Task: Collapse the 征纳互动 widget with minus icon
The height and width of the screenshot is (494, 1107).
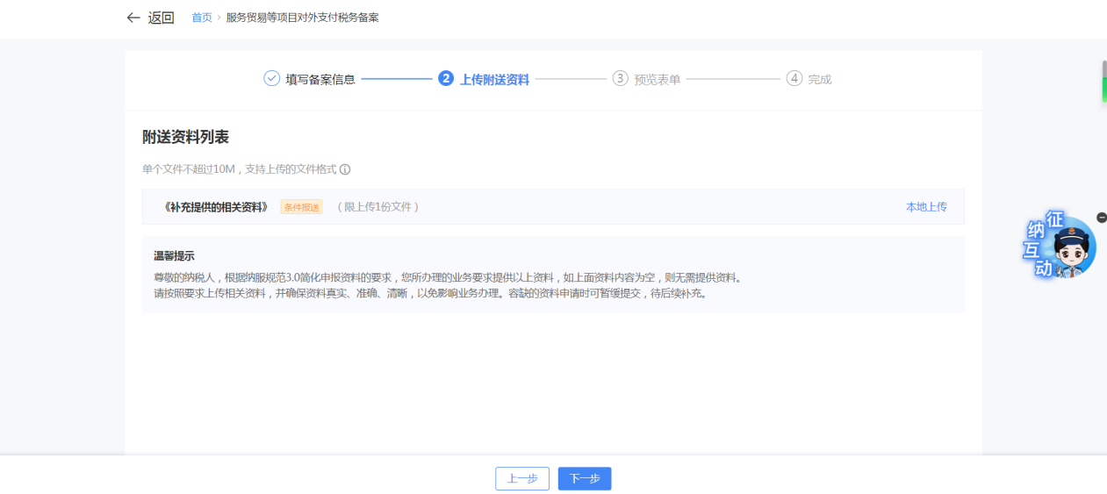Action: (1102, 217)
